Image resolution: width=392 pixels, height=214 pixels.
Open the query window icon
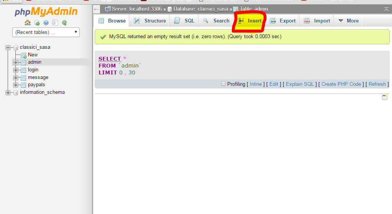55,23
